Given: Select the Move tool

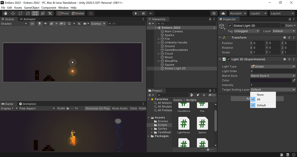Looking at the screenshot, I should [x=13, y=13].
